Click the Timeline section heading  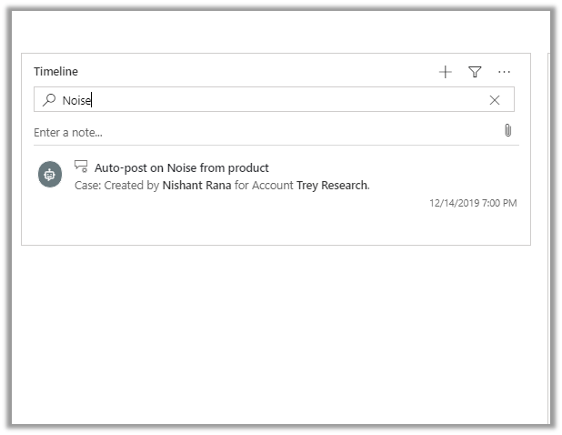pyautogui.click(x=56, y=72)
